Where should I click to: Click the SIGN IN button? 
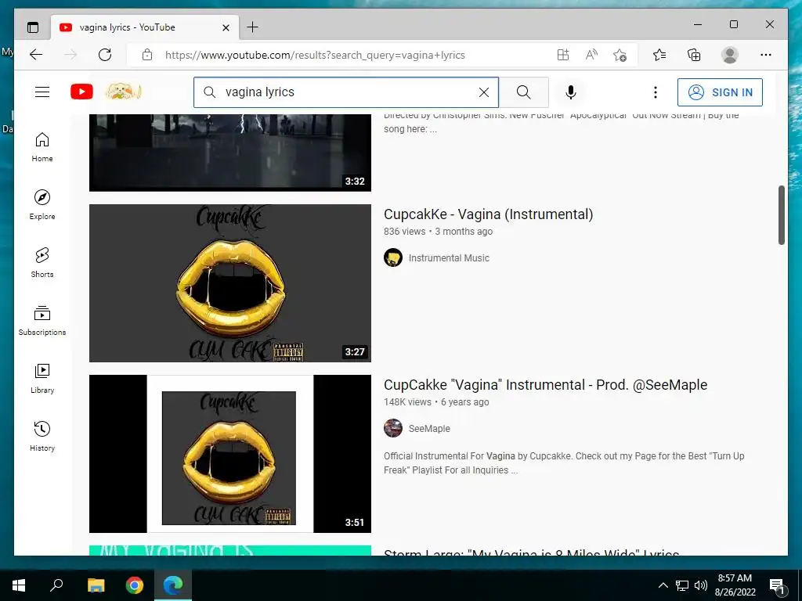pos(720,92)
